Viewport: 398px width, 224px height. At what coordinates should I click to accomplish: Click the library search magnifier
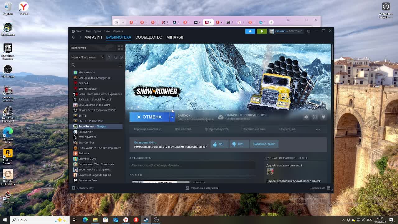tap(73, 65)
